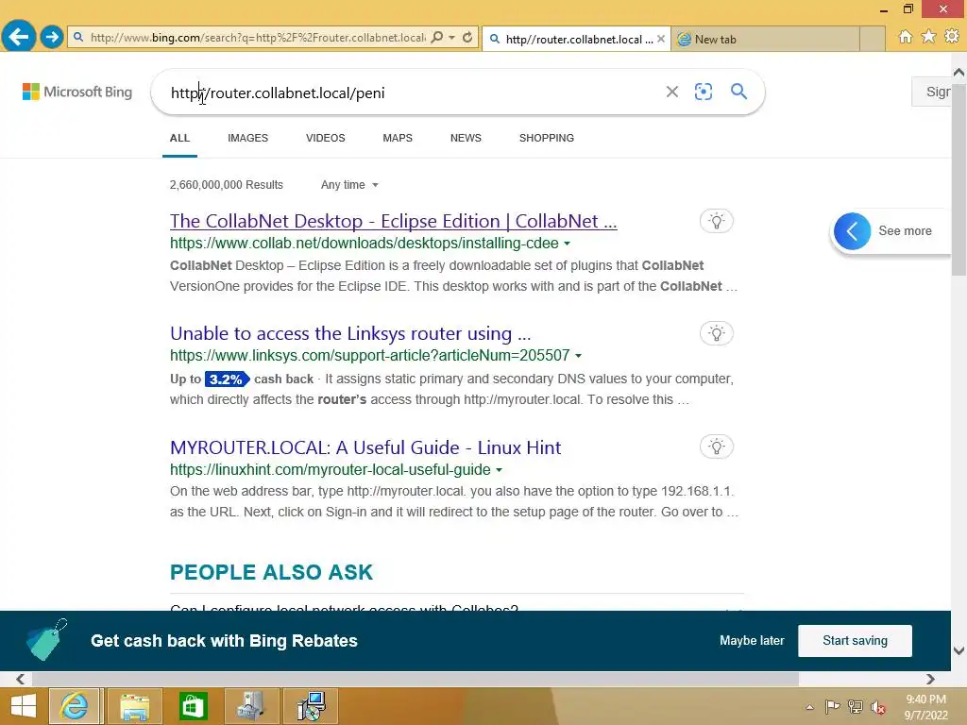Switch to the IMAGES tab
Screen dimensions: 967x725
(x=248, y=138)
